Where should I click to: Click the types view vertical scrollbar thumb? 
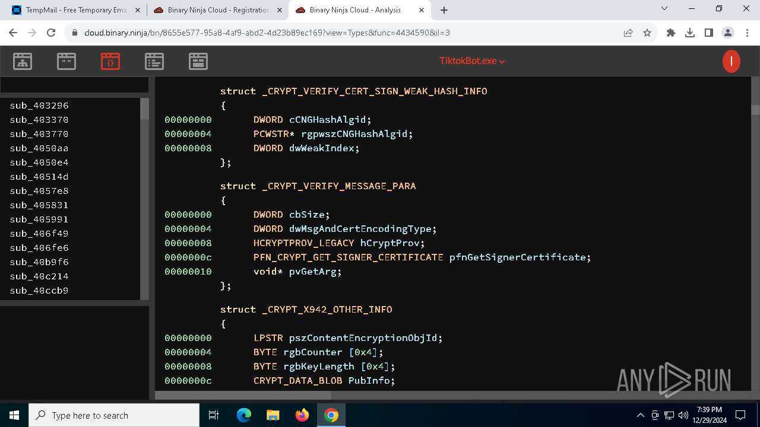[x=755, y=110]
